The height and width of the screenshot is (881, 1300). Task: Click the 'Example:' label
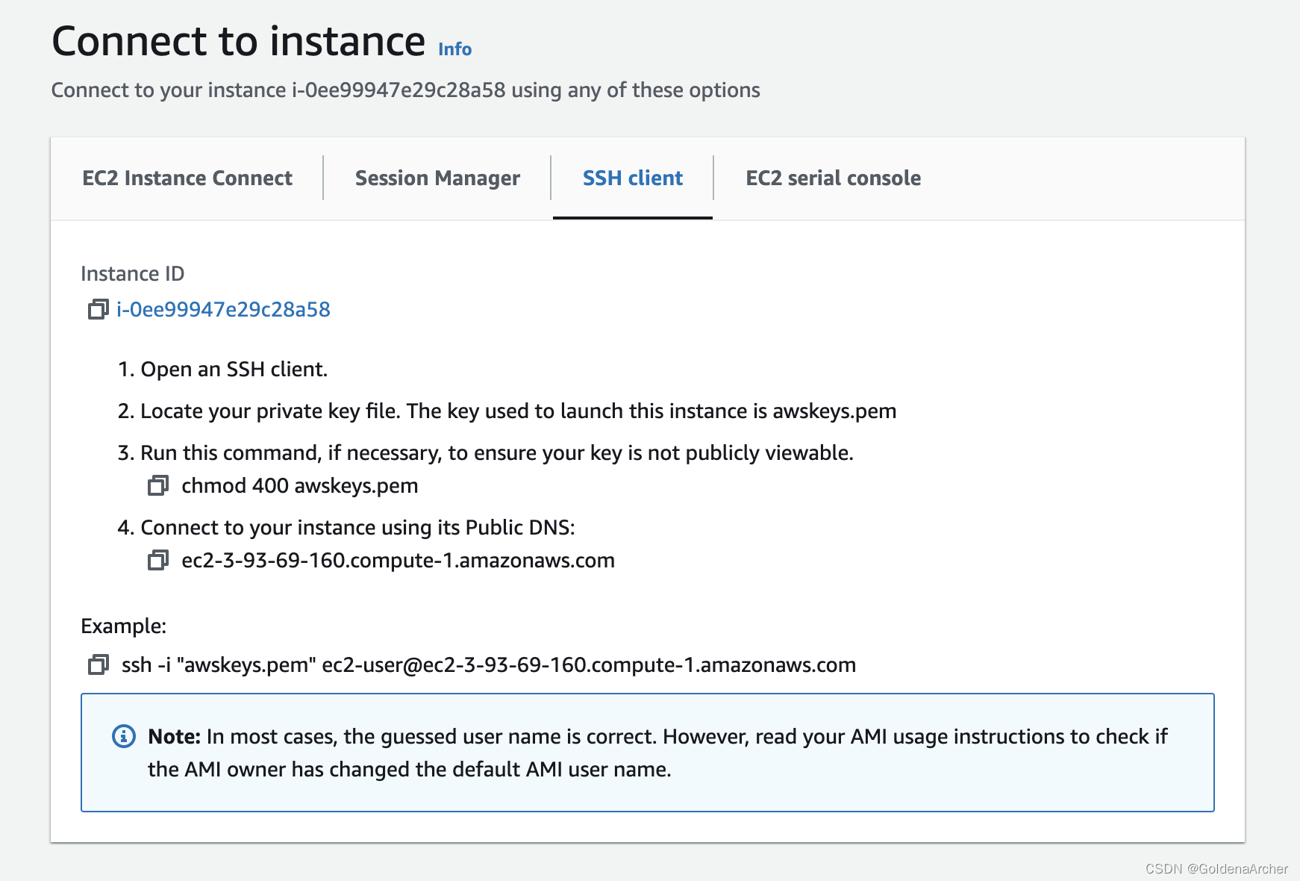(124, 626)
